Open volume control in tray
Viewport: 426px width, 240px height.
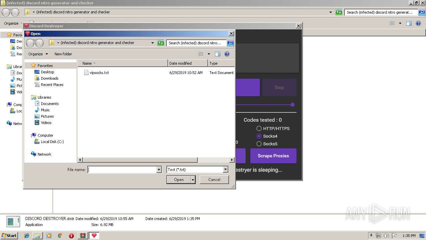(386, 236)
